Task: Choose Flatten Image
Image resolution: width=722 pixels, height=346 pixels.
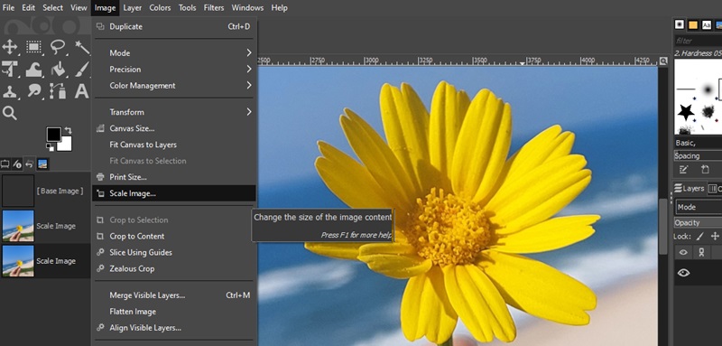Action: (174, 312)
